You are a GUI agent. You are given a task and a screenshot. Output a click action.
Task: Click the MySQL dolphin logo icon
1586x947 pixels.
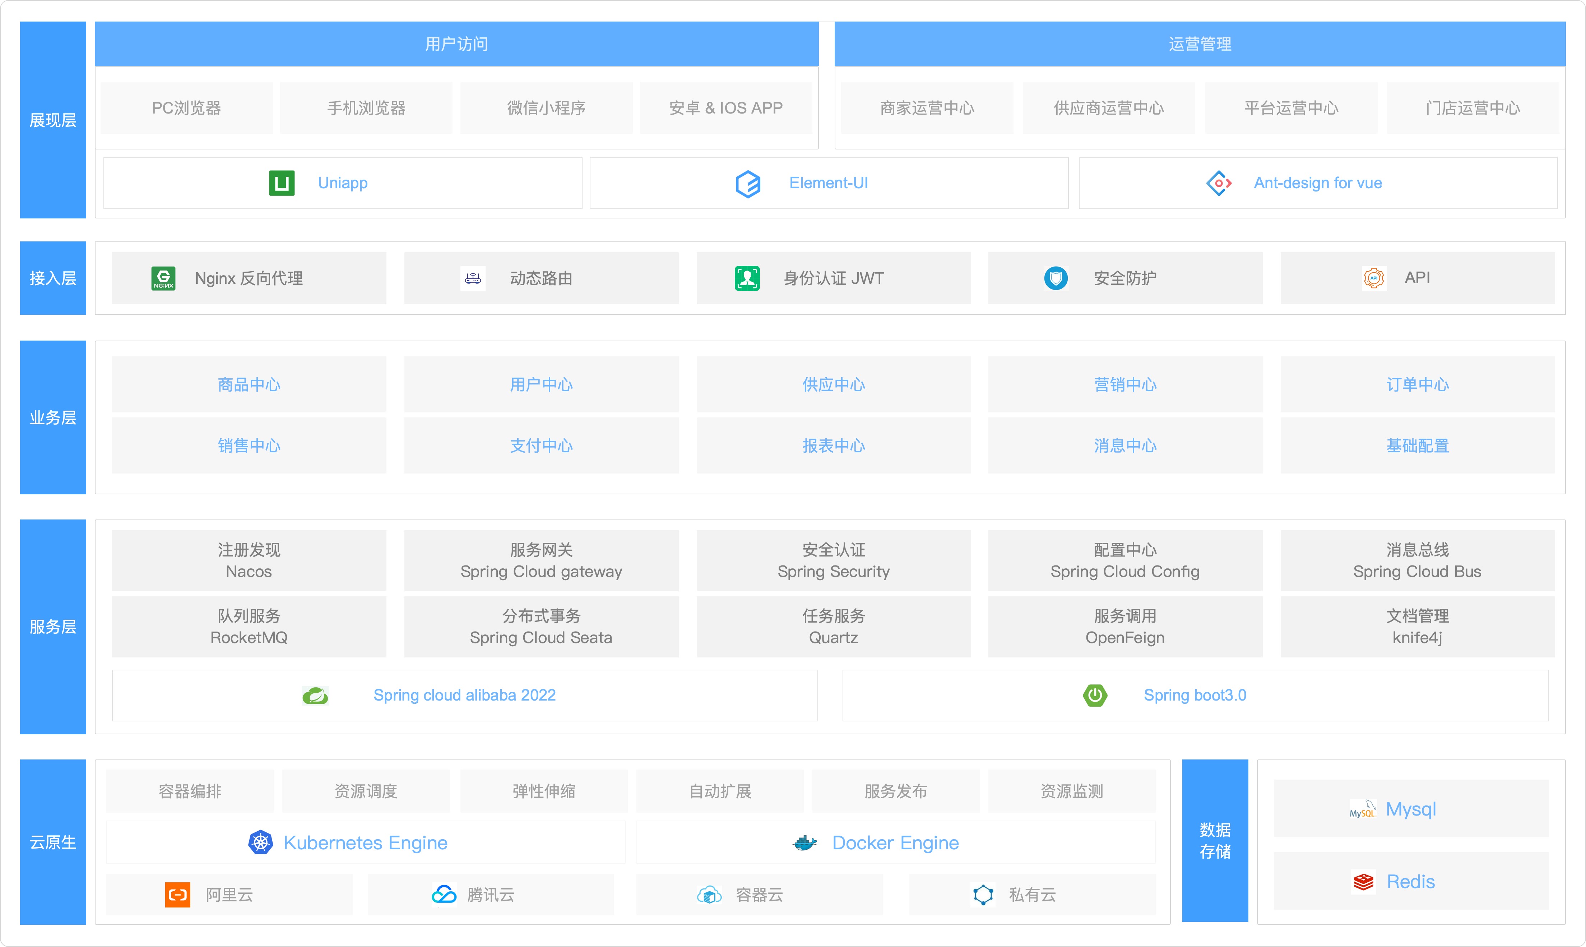(x=1363, y=809)
